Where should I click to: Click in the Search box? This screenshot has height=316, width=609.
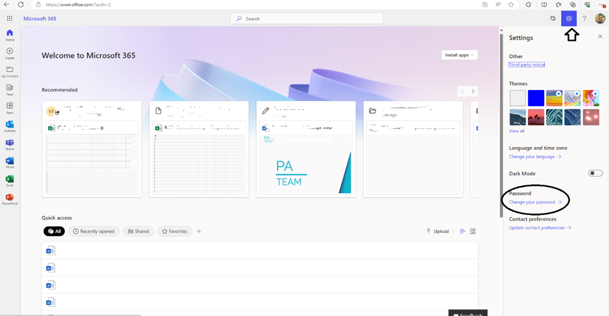(306, 19)
